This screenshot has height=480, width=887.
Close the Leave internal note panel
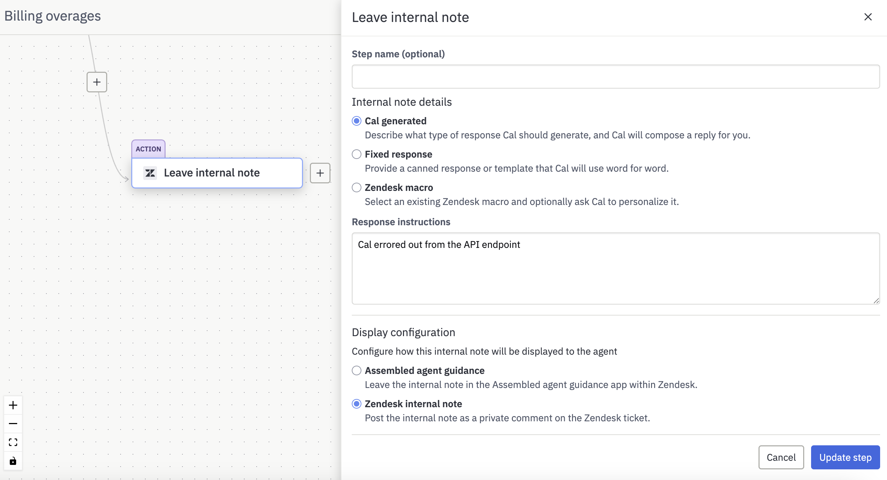[x=868, y=17]
